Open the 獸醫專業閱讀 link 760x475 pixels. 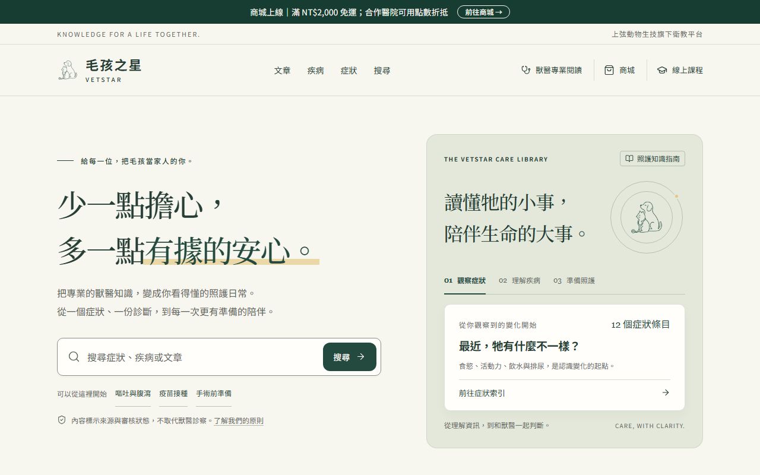pyautogui.click(x=552, y=70)
